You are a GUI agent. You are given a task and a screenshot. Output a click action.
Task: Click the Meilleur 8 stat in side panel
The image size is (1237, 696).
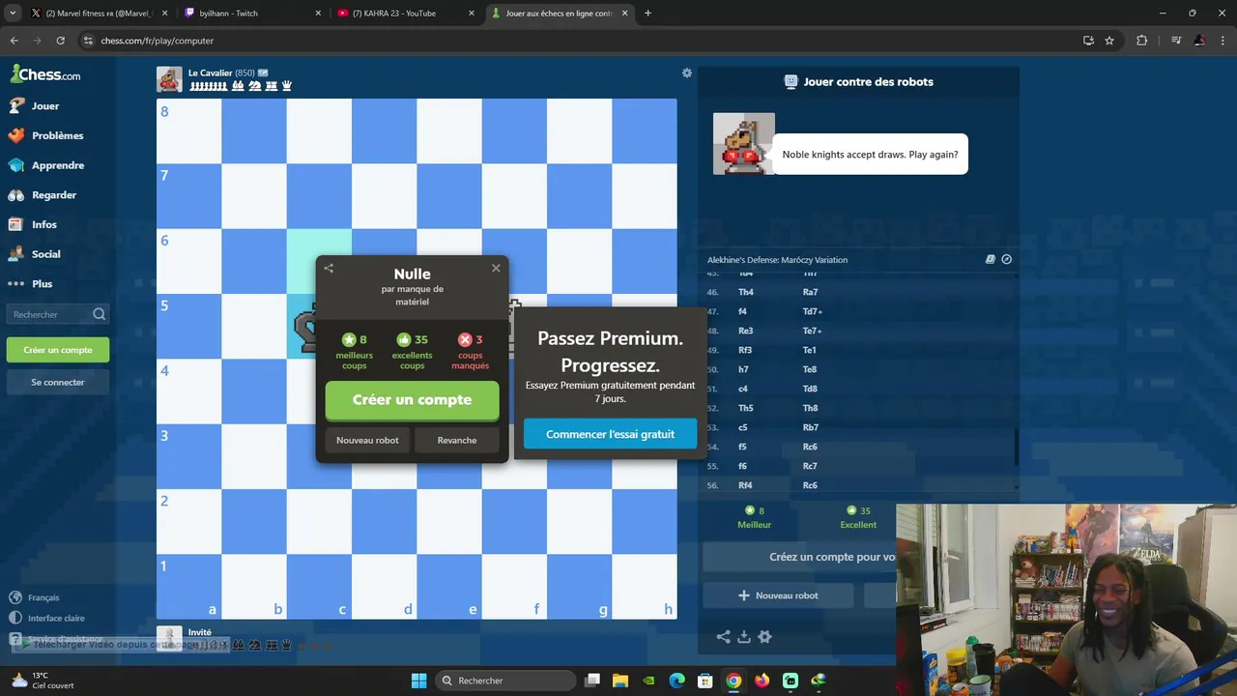click(755, 517)
